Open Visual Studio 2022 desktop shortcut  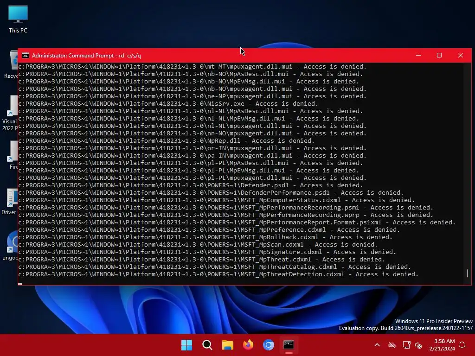10,114
